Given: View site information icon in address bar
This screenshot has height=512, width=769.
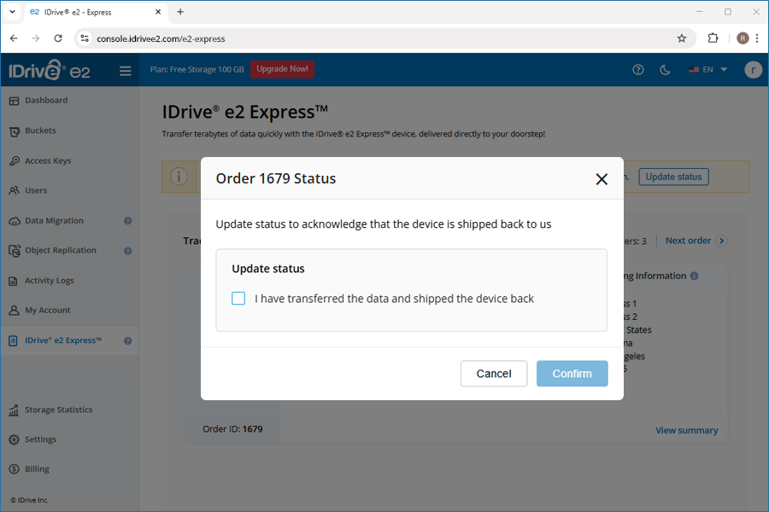Looking at the screenshot, I should click(x=85, y=38).
